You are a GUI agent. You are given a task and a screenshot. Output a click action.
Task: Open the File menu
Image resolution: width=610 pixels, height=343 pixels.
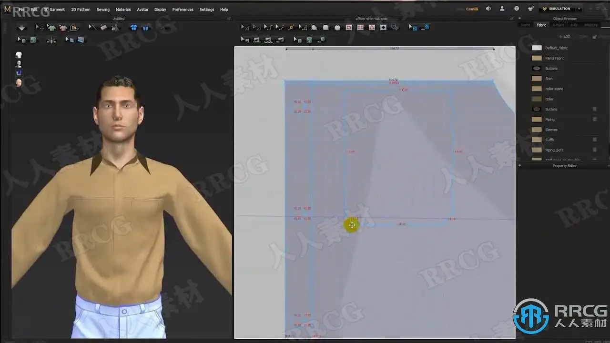point(21,10)
